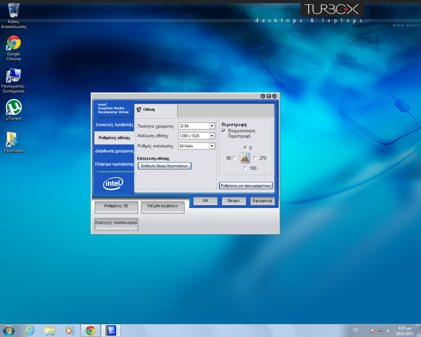The image size is (421, 337).
Task: Click the rotation preview picture icon
Action: click(245, 158)
